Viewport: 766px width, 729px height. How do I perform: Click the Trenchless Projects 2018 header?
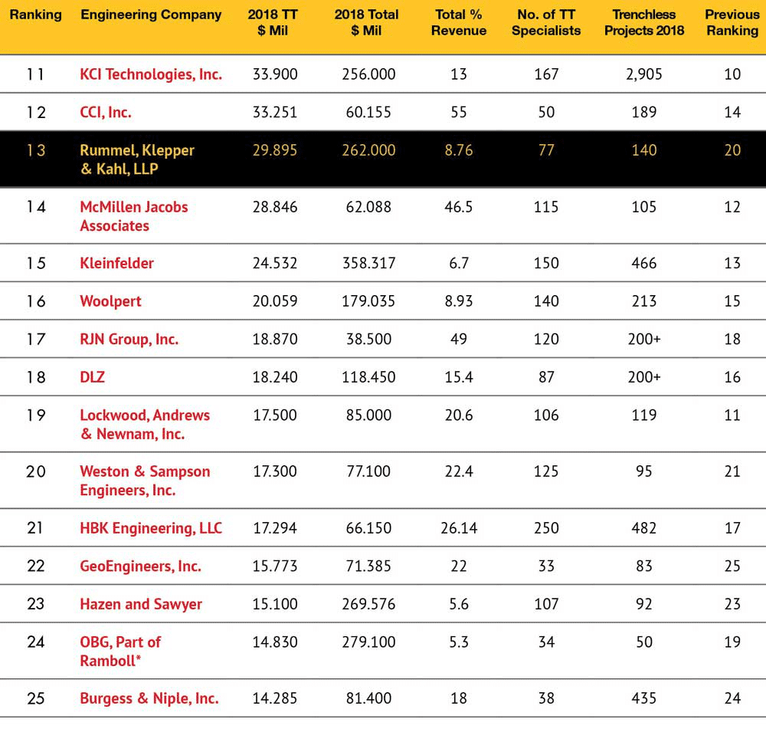pos(644,22)
